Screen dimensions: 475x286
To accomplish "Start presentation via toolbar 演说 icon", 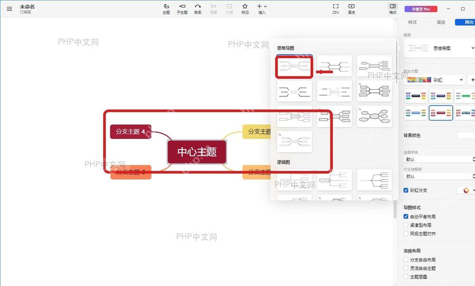I will [351, 9].
